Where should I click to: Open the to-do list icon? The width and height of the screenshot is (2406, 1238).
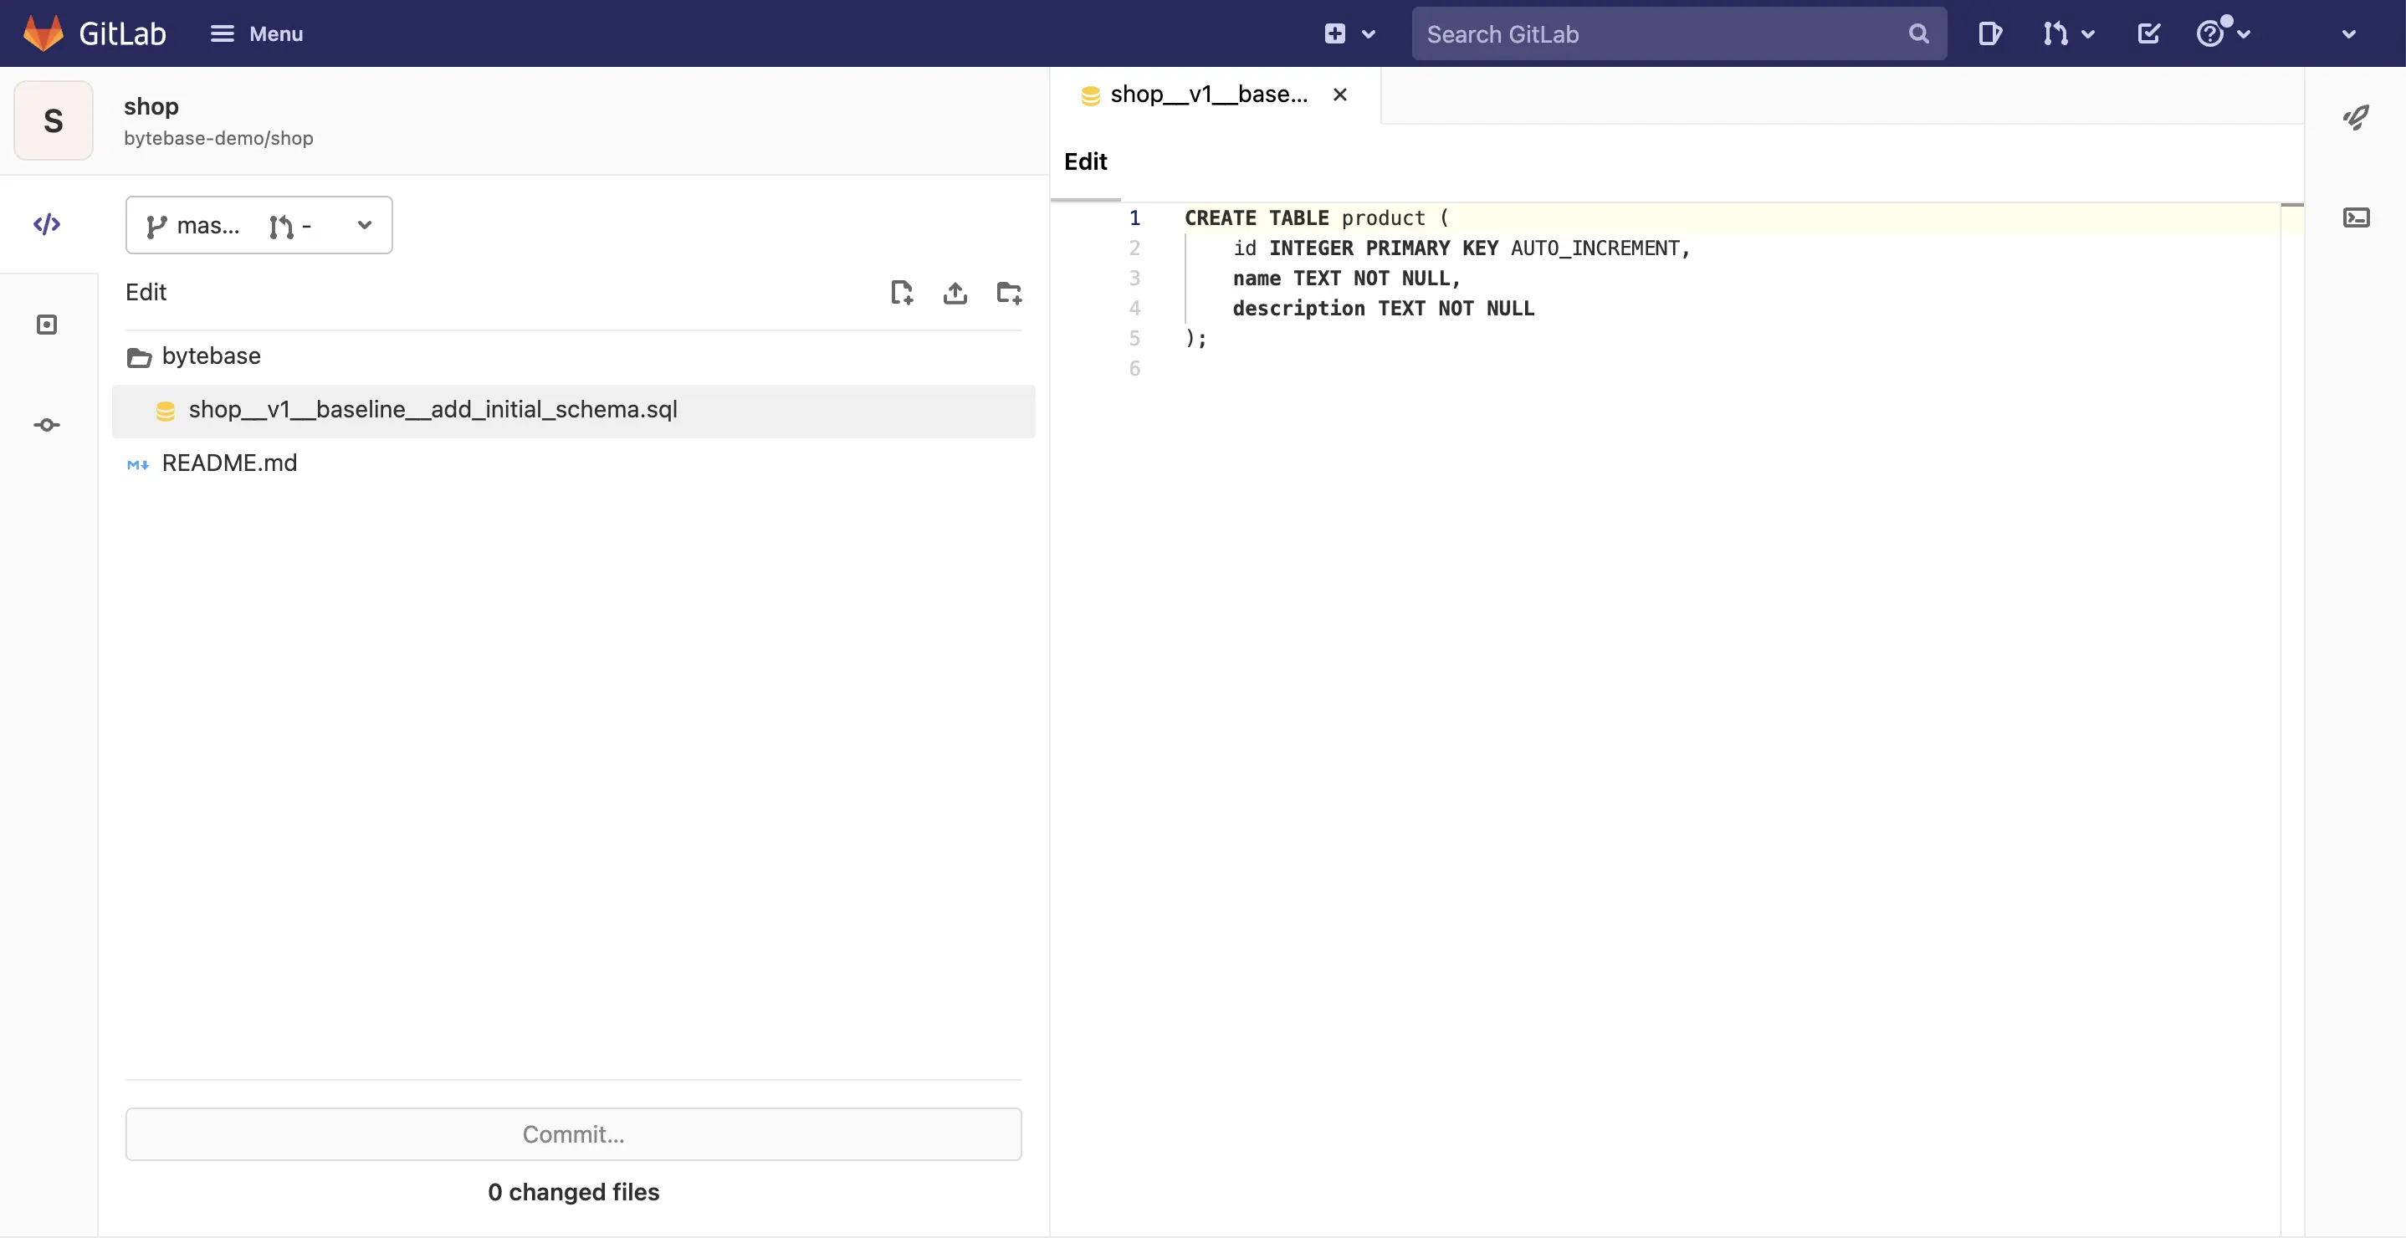pos(2148,33)
